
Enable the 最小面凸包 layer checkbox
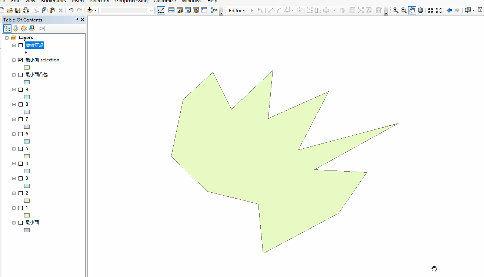click(x=21, y=75)
